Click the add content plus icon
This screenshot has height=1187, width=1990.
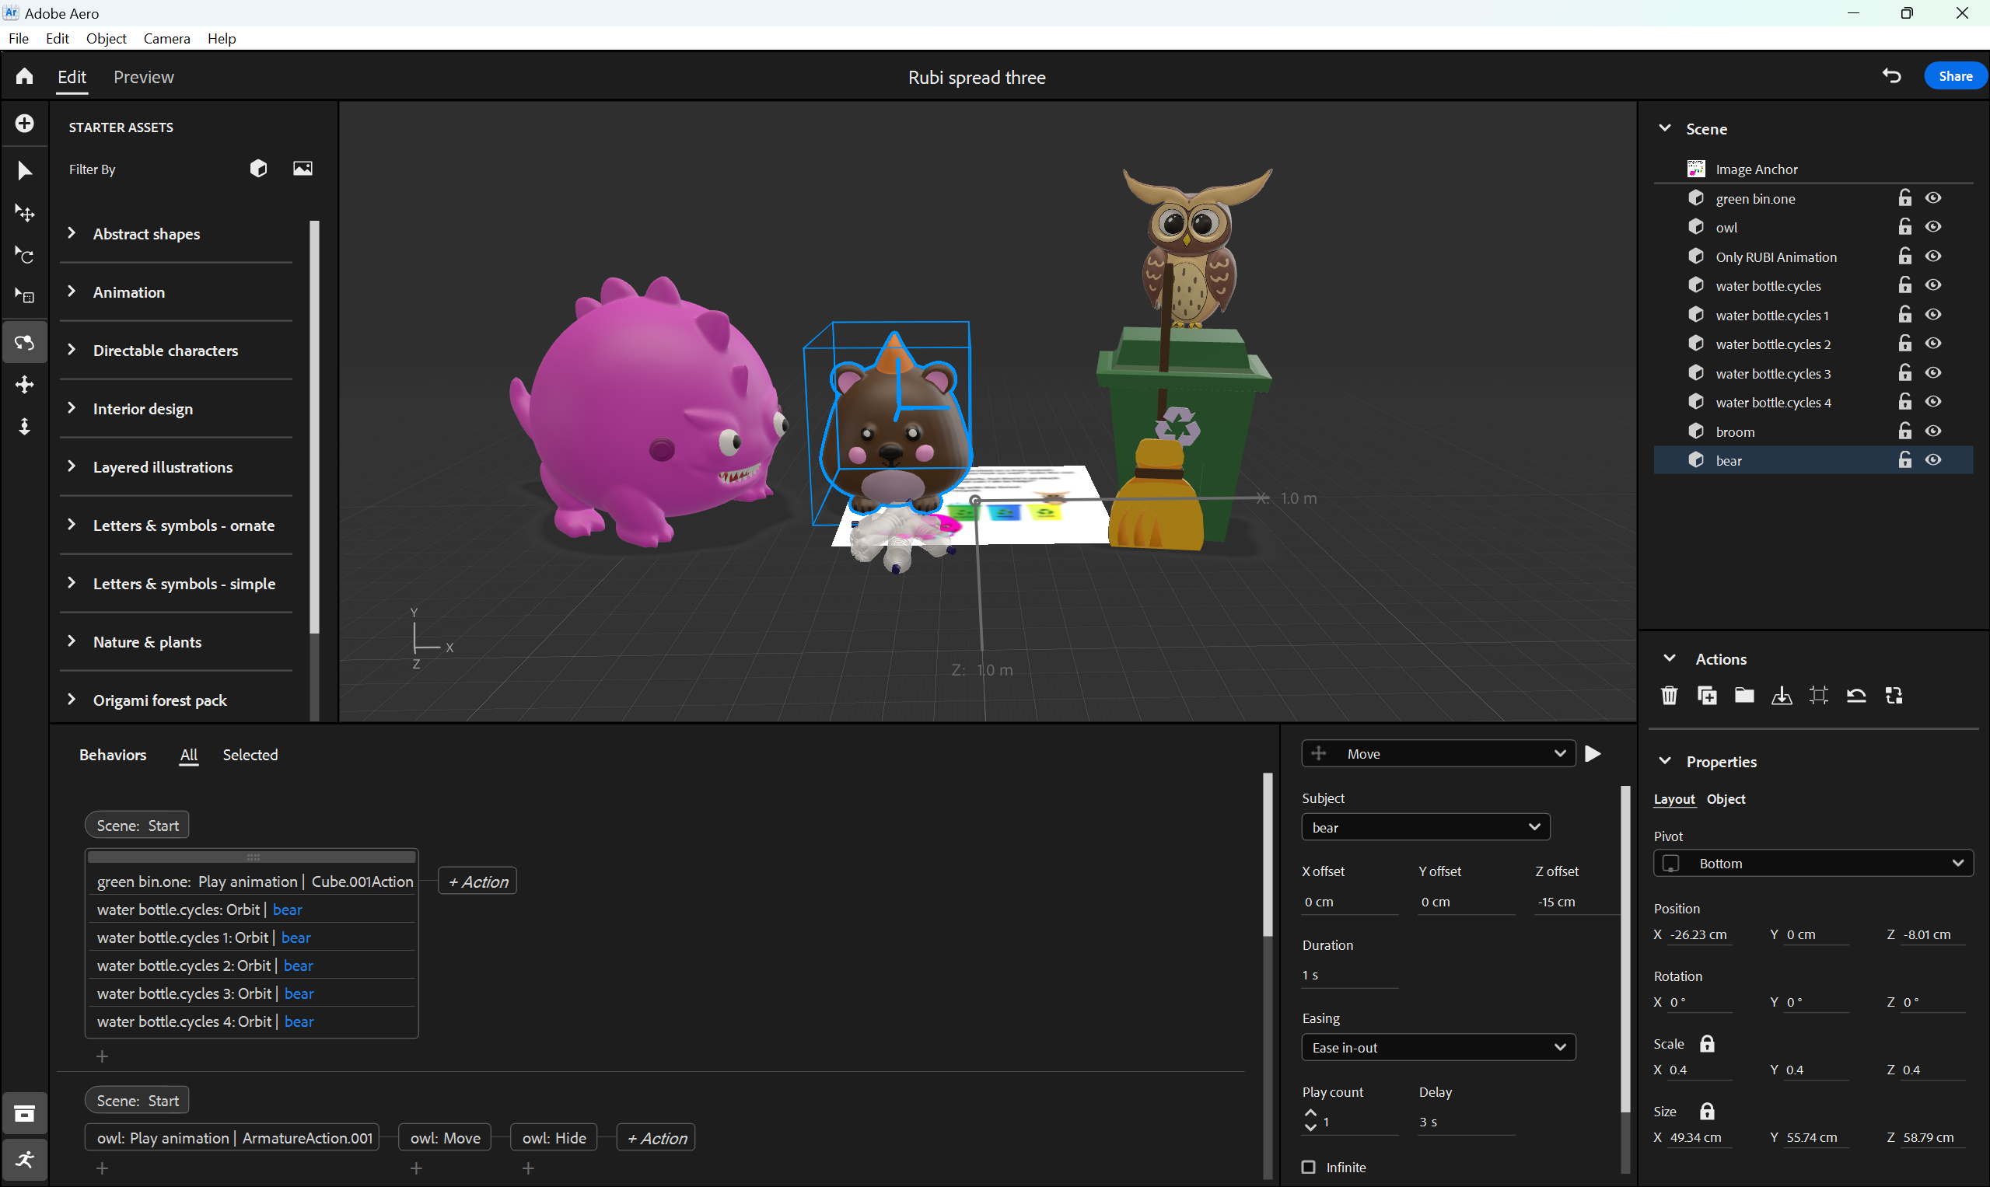(25, 123)
